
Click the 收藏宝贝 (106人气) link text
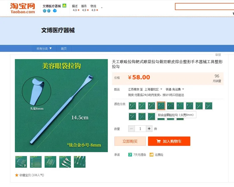(x=32, y=175)
